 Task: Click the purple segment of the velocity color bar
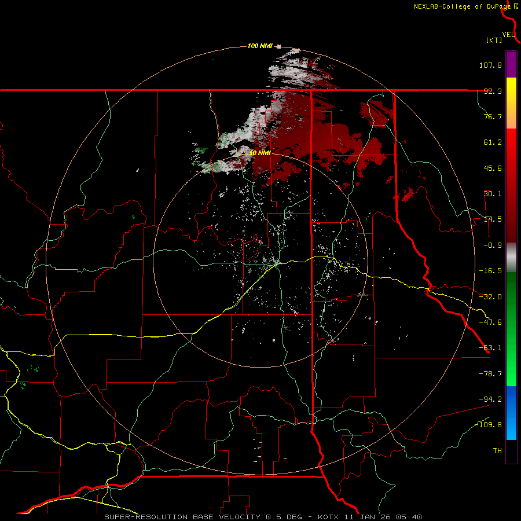511,64
